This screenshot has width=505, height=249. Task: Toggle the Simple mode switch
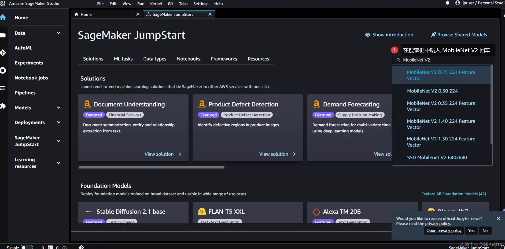point(27,247)
